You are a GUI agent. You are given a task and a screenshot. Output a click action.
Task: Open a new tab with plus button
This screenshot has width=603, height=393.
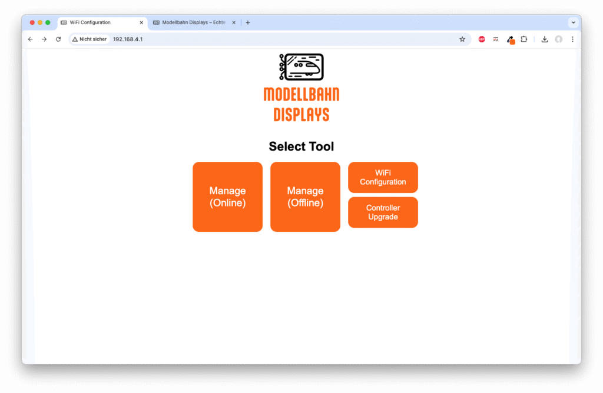click(x=248, y=22)
